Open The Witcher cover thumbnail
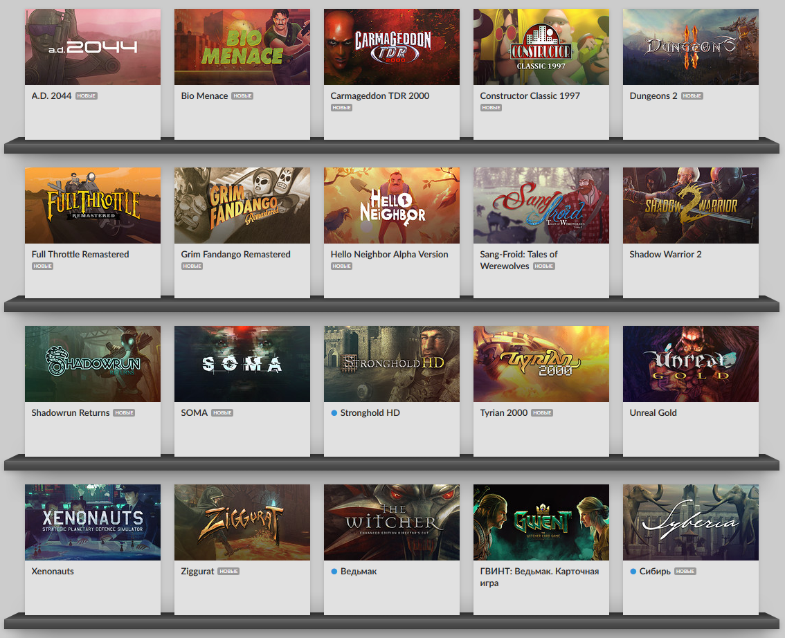Image resolution: width=785 pixels, height=638 pixels. (x=392, y=522)
